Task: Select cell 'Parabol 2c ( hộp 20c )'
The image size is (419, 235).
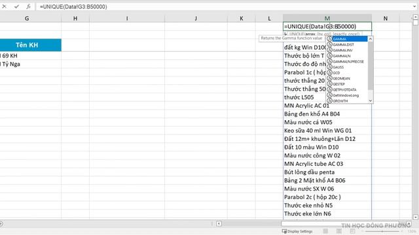Action: point(327,197)
